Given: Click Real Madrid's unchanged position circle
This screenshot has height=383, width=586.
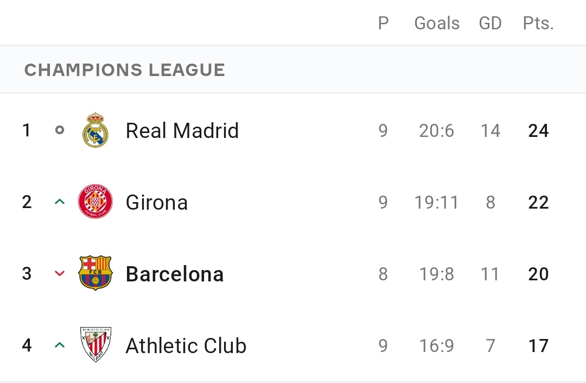Looking at the screenshot, I should click(60, 130).
